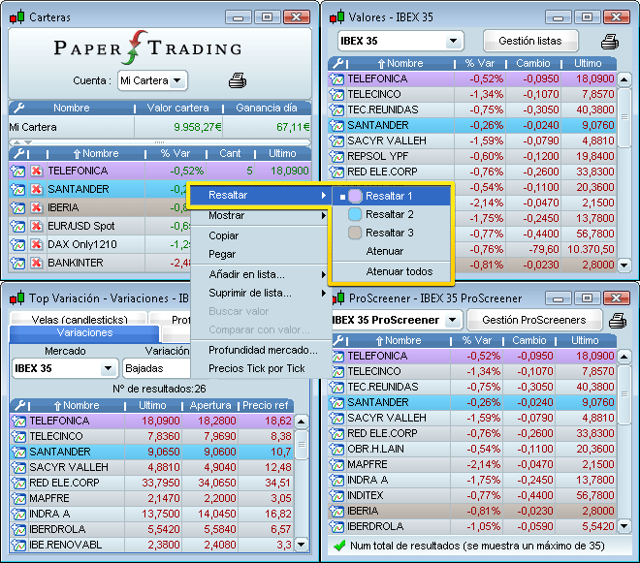Click wrench icon in Top Variación table header
The image size is (640, 563).
(20, 405)
